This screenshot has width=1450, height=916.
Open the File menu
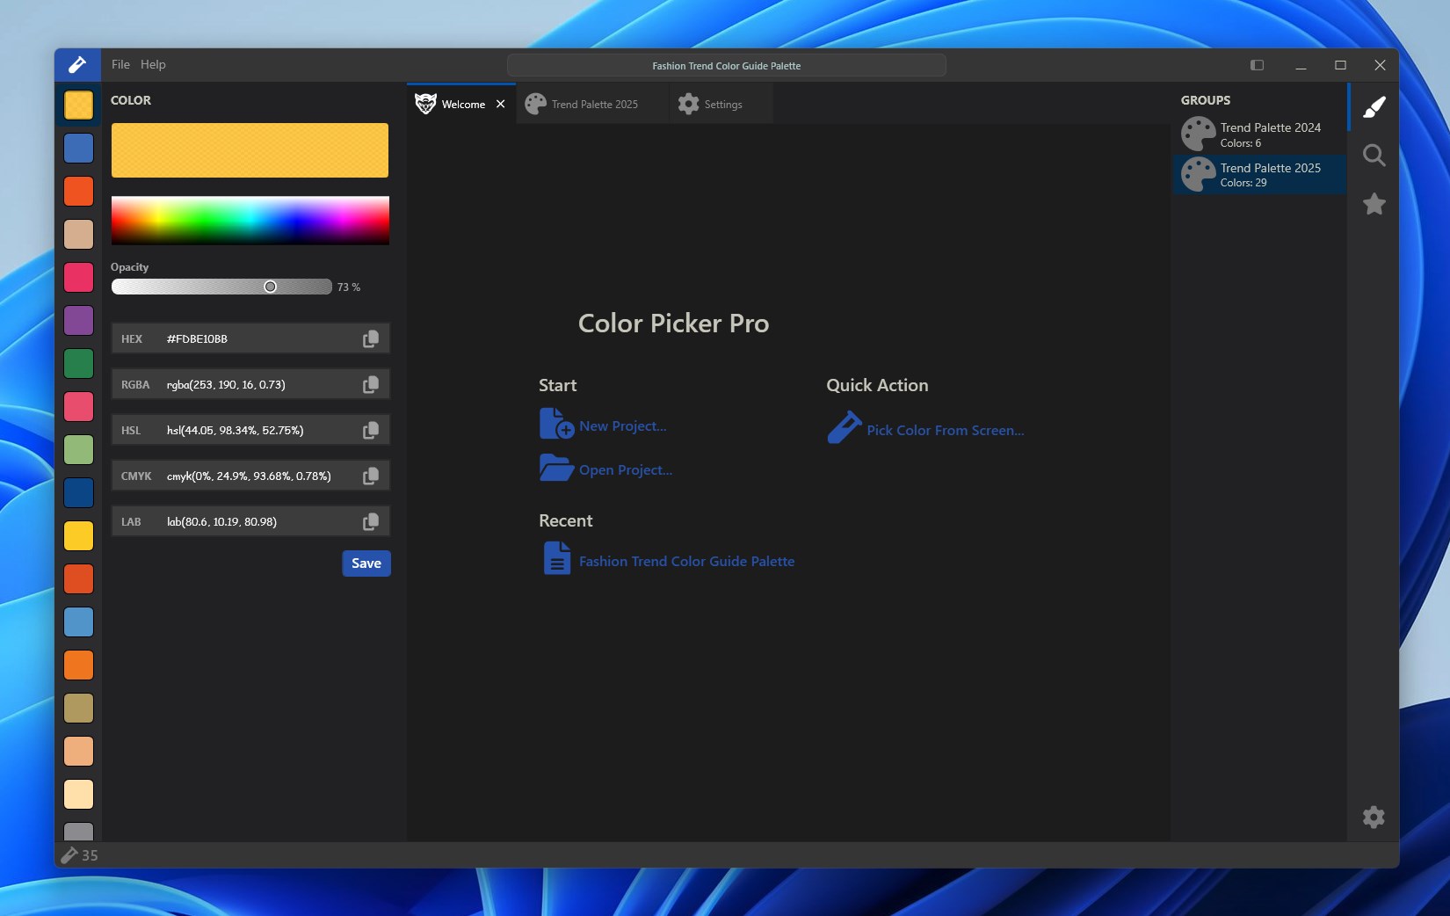[x=120, y=64]
